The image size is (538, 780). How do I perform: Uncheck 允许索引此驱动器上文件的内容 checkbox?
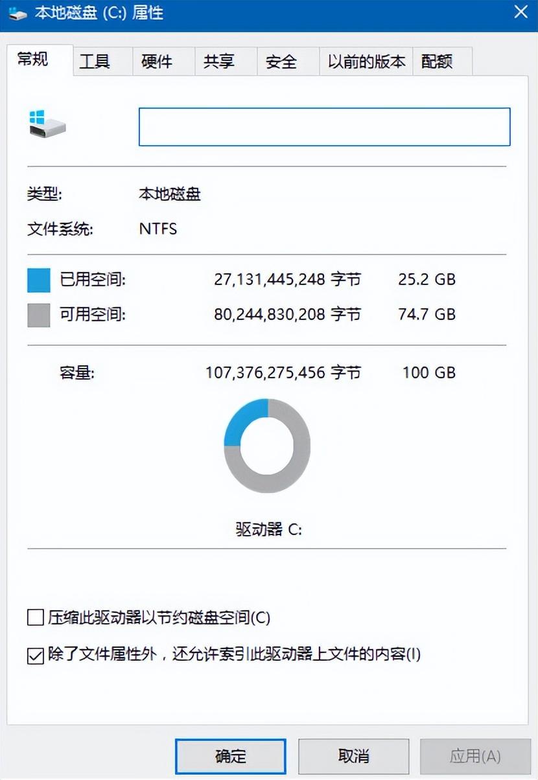pos(35,655)
